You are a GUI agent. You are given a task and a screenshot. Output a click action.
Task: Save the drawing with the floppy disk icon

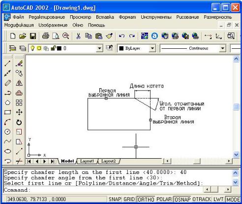tap(33, 36)
